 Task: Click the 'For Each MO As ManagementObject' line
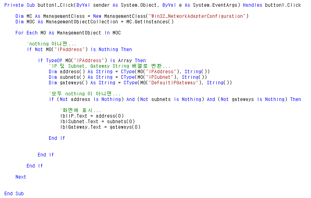coord(68,33)
